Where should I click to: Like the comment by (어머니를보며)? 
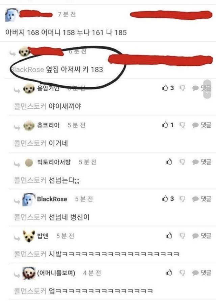point(169,273)
